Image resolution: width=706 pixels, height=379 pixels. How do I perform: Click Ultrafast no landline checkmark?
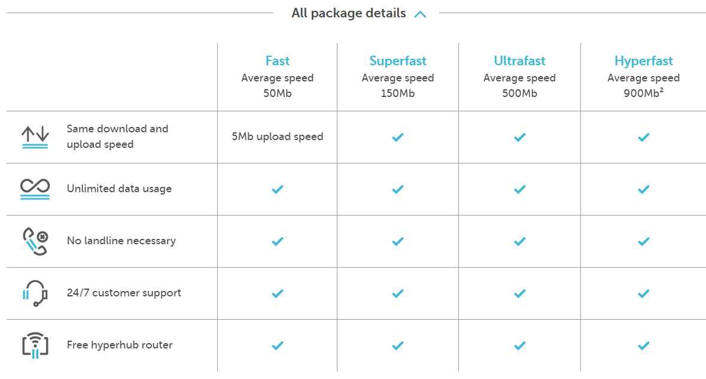tap(519, 241)
